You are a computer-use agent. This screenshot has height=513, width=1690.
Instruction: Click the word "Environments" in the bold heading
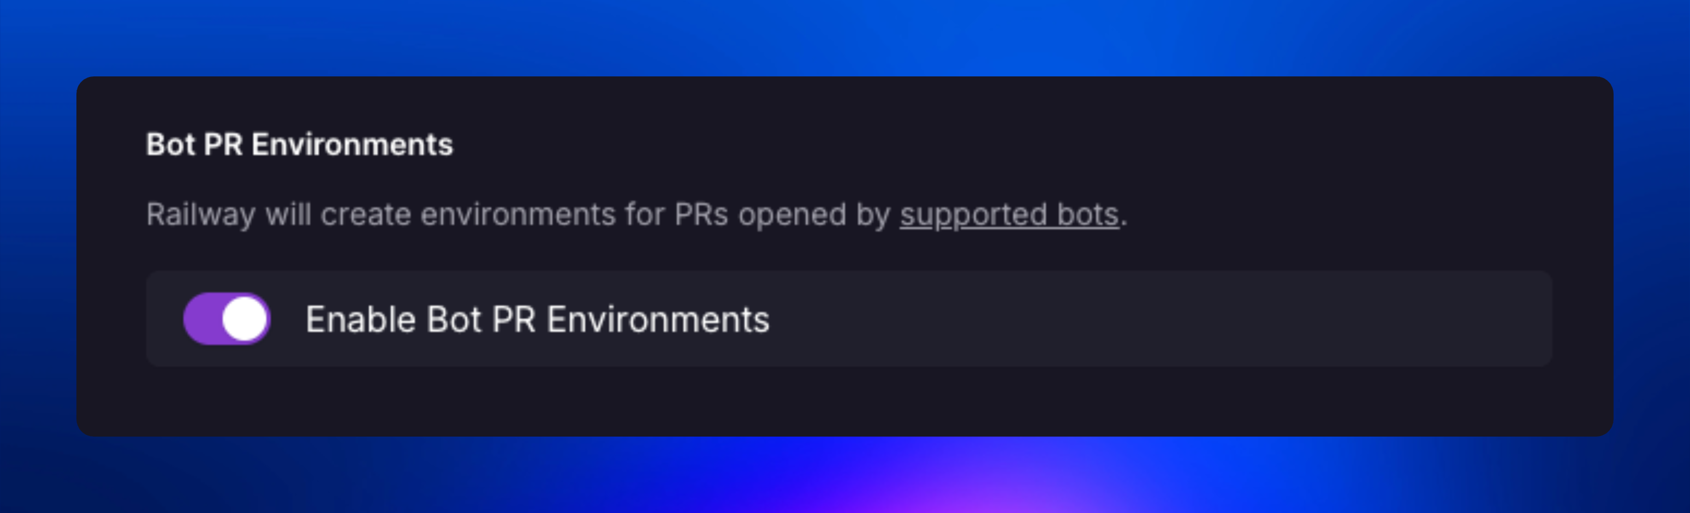tap(352, 144)
